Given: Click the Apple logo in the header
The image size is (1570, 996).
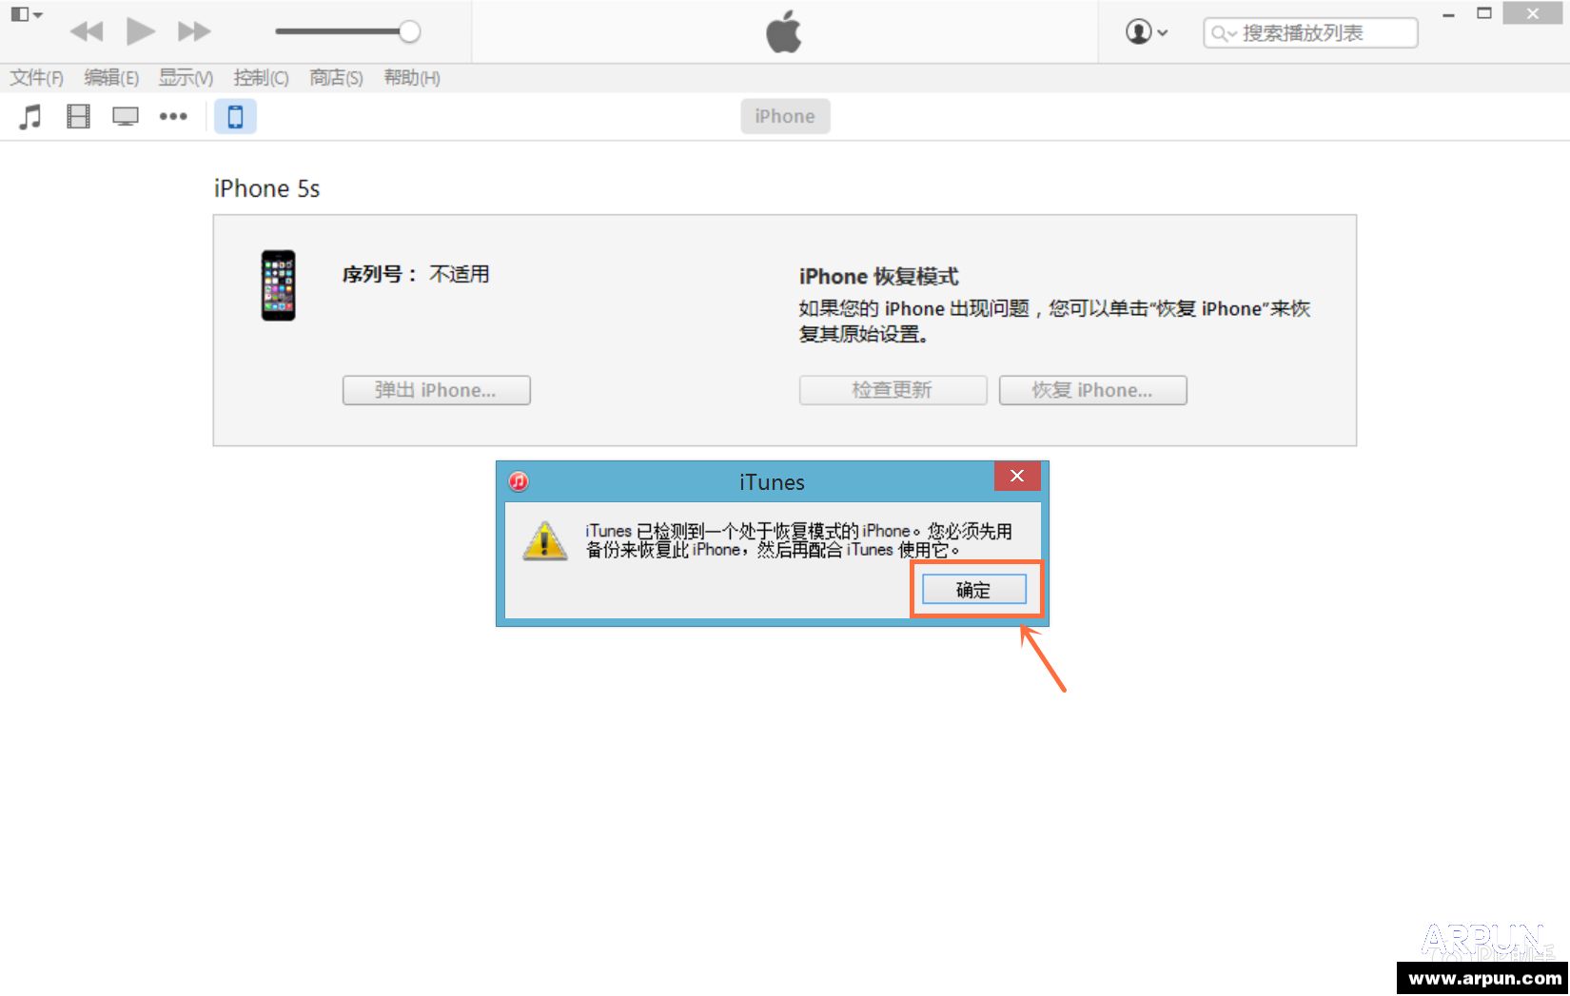Looking at the screenshot, I should pyautogui.click(x=784, y=30).
